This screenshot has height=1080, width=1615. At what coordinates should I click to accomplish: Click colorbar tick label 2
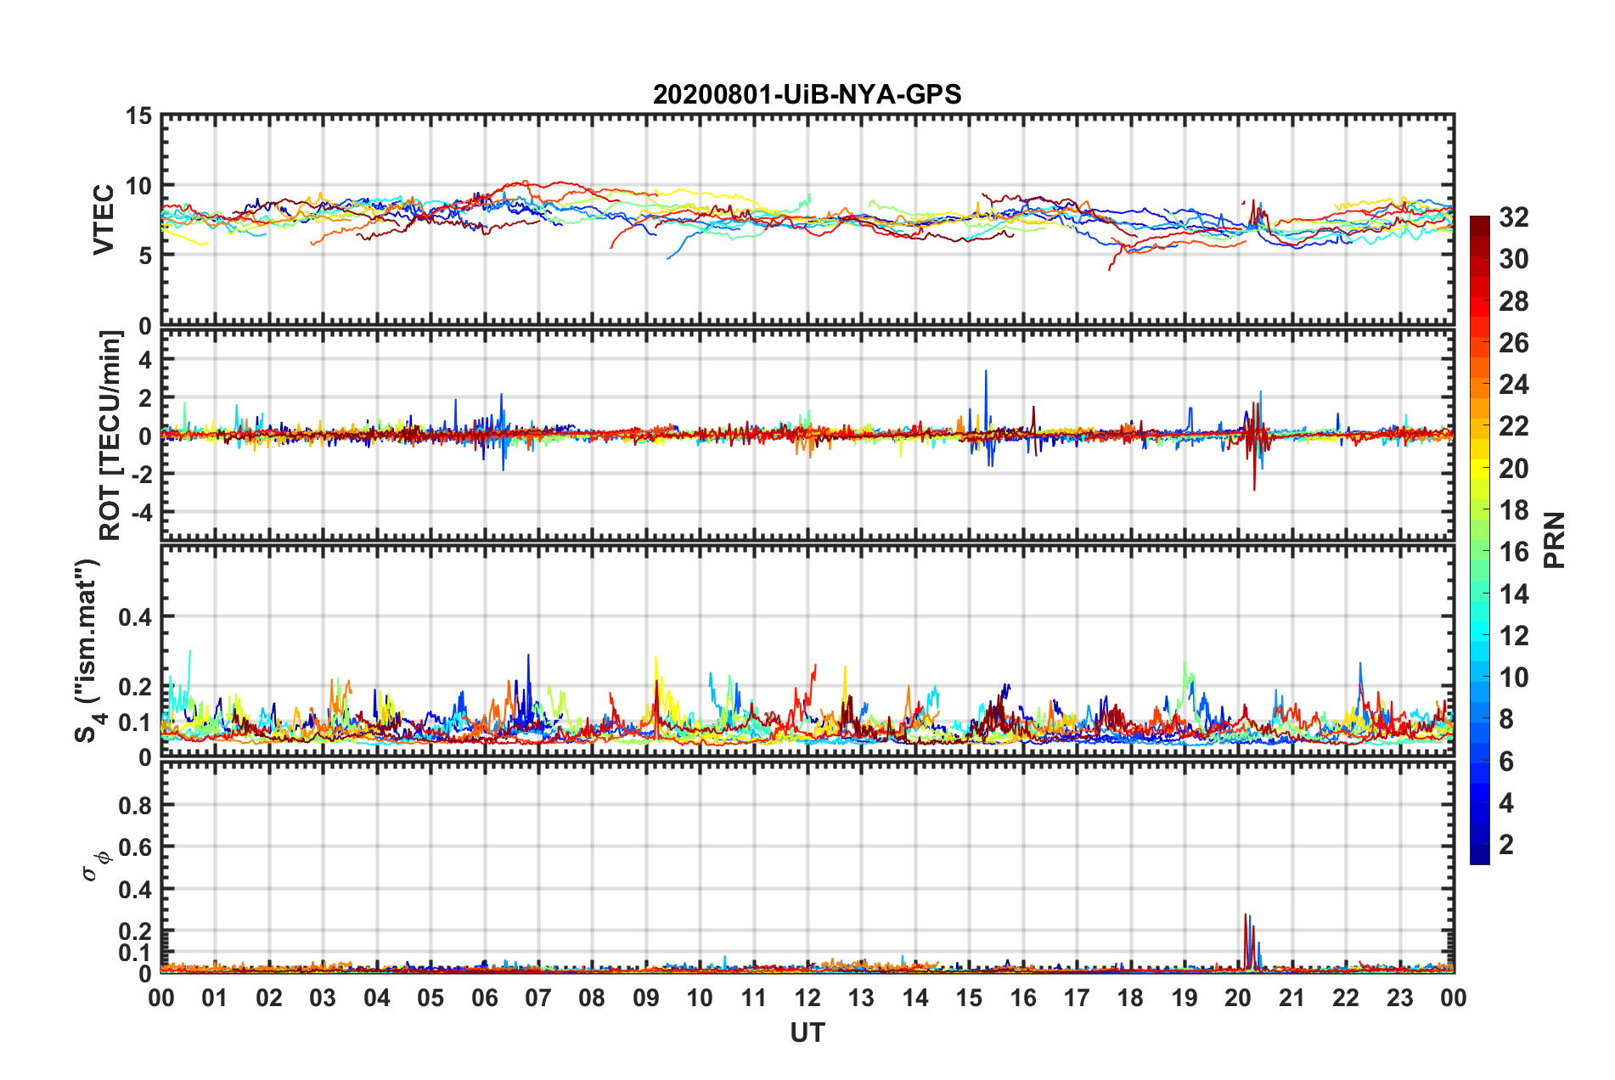click(x=1506, y=845)
